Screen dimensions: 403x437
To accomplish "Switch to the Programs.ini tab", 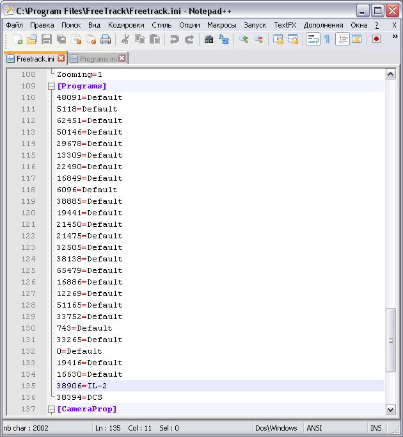I will pyautogui.click(x=99, y=59).
